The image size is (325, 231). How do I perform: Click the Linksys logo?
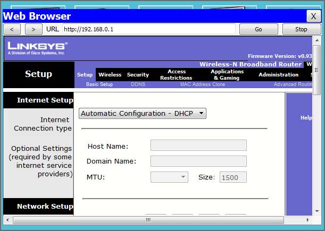38,48
